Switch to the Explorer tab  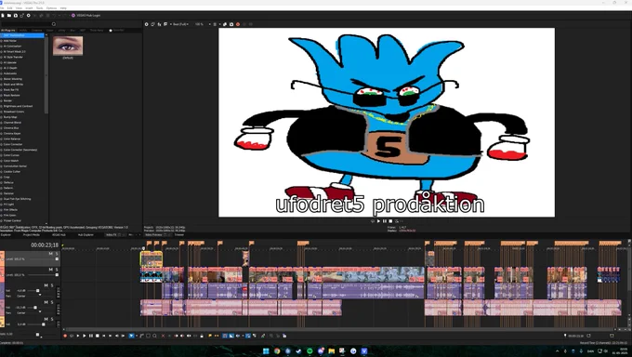[x=7, y=235]
